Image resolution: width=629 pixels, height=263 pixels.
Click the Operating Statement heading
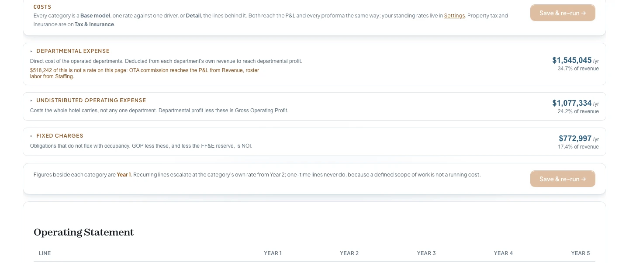[83, 232]
